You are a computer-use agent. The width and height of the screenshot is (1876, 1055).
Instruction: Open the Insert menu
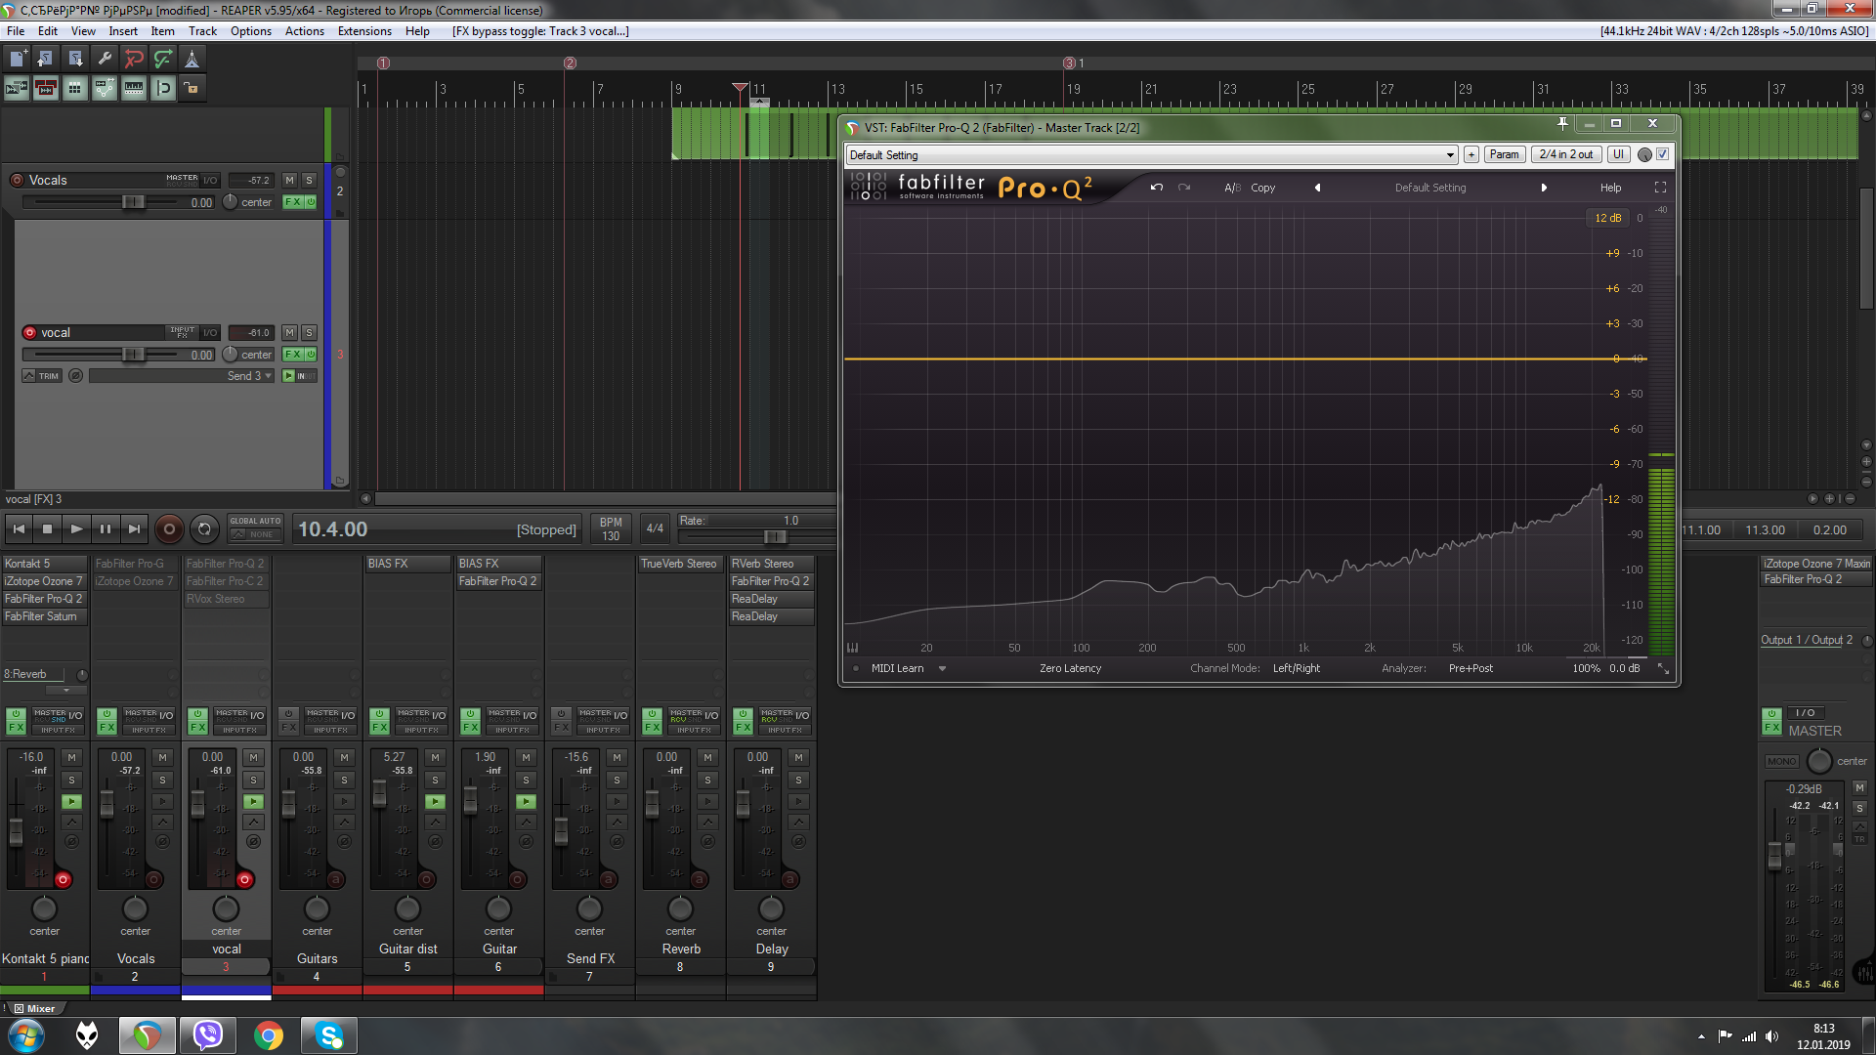[123, 31]
